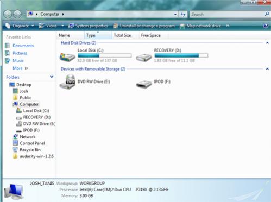Click Map network drive button
This screenshot has height=202, width=271.
[x=200, y=26]
